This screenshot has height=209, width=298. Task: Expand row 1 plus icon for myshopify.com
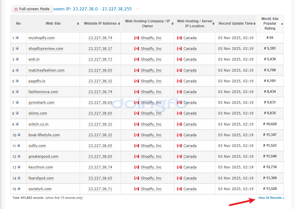[x=17, y=38]
